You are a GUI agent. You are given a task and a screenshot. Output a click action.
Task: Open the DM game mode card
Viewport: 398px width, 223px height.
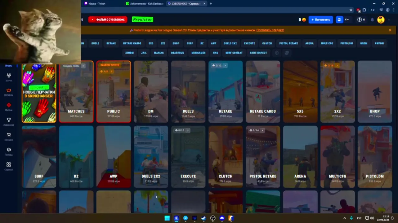(151, 92)
